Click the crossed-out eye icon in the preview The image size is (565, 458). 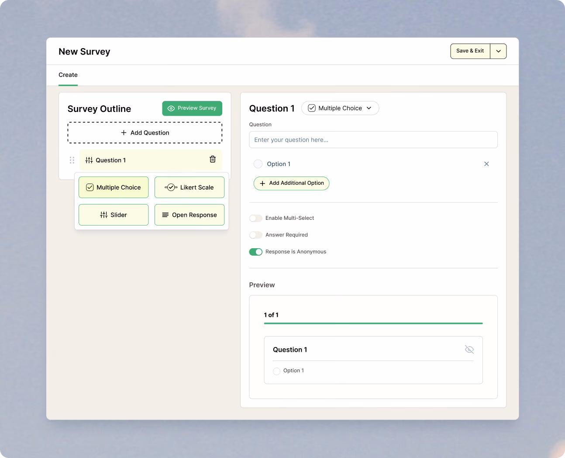click(469, 349)
